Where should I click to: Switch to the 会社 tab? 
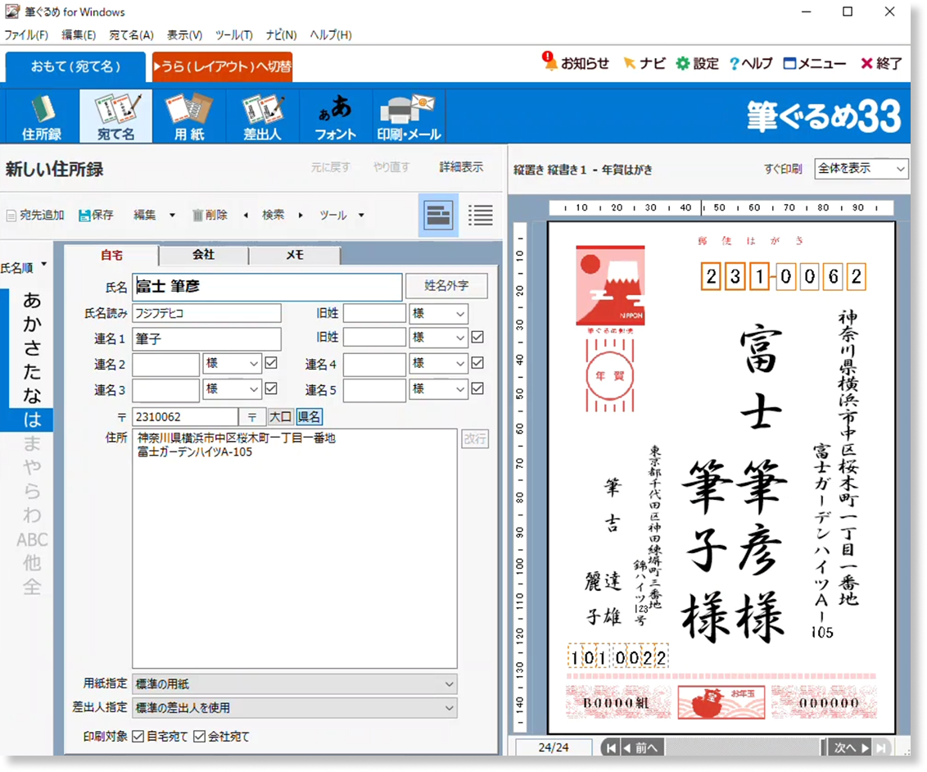pos(203,255)
